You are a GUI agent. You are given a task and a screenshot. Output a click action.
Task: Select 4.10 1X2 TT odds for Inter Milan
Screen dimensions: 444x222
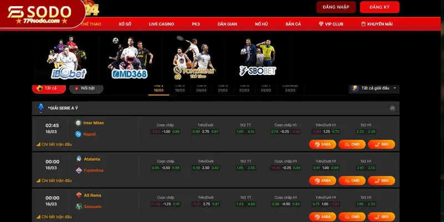pos(251,132)
